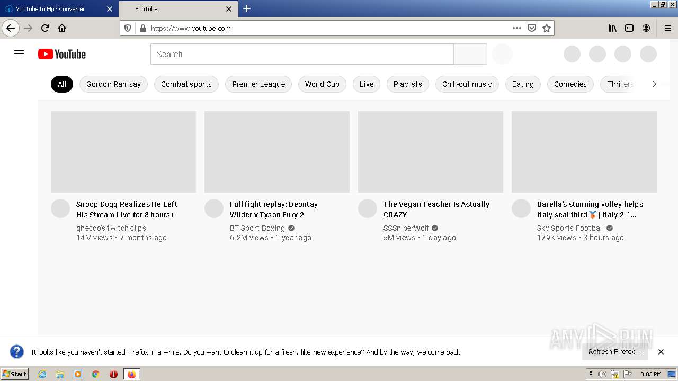Open Deontay Wilder v Tyson Fury thumbnail
This screenshot has width=678, height=381.
277,152
